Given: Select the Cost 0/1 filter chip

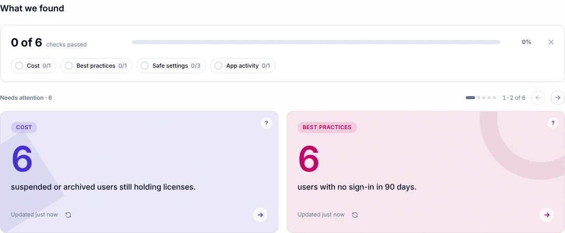Looking at the screenshot, I should click(x=34, y=66).
